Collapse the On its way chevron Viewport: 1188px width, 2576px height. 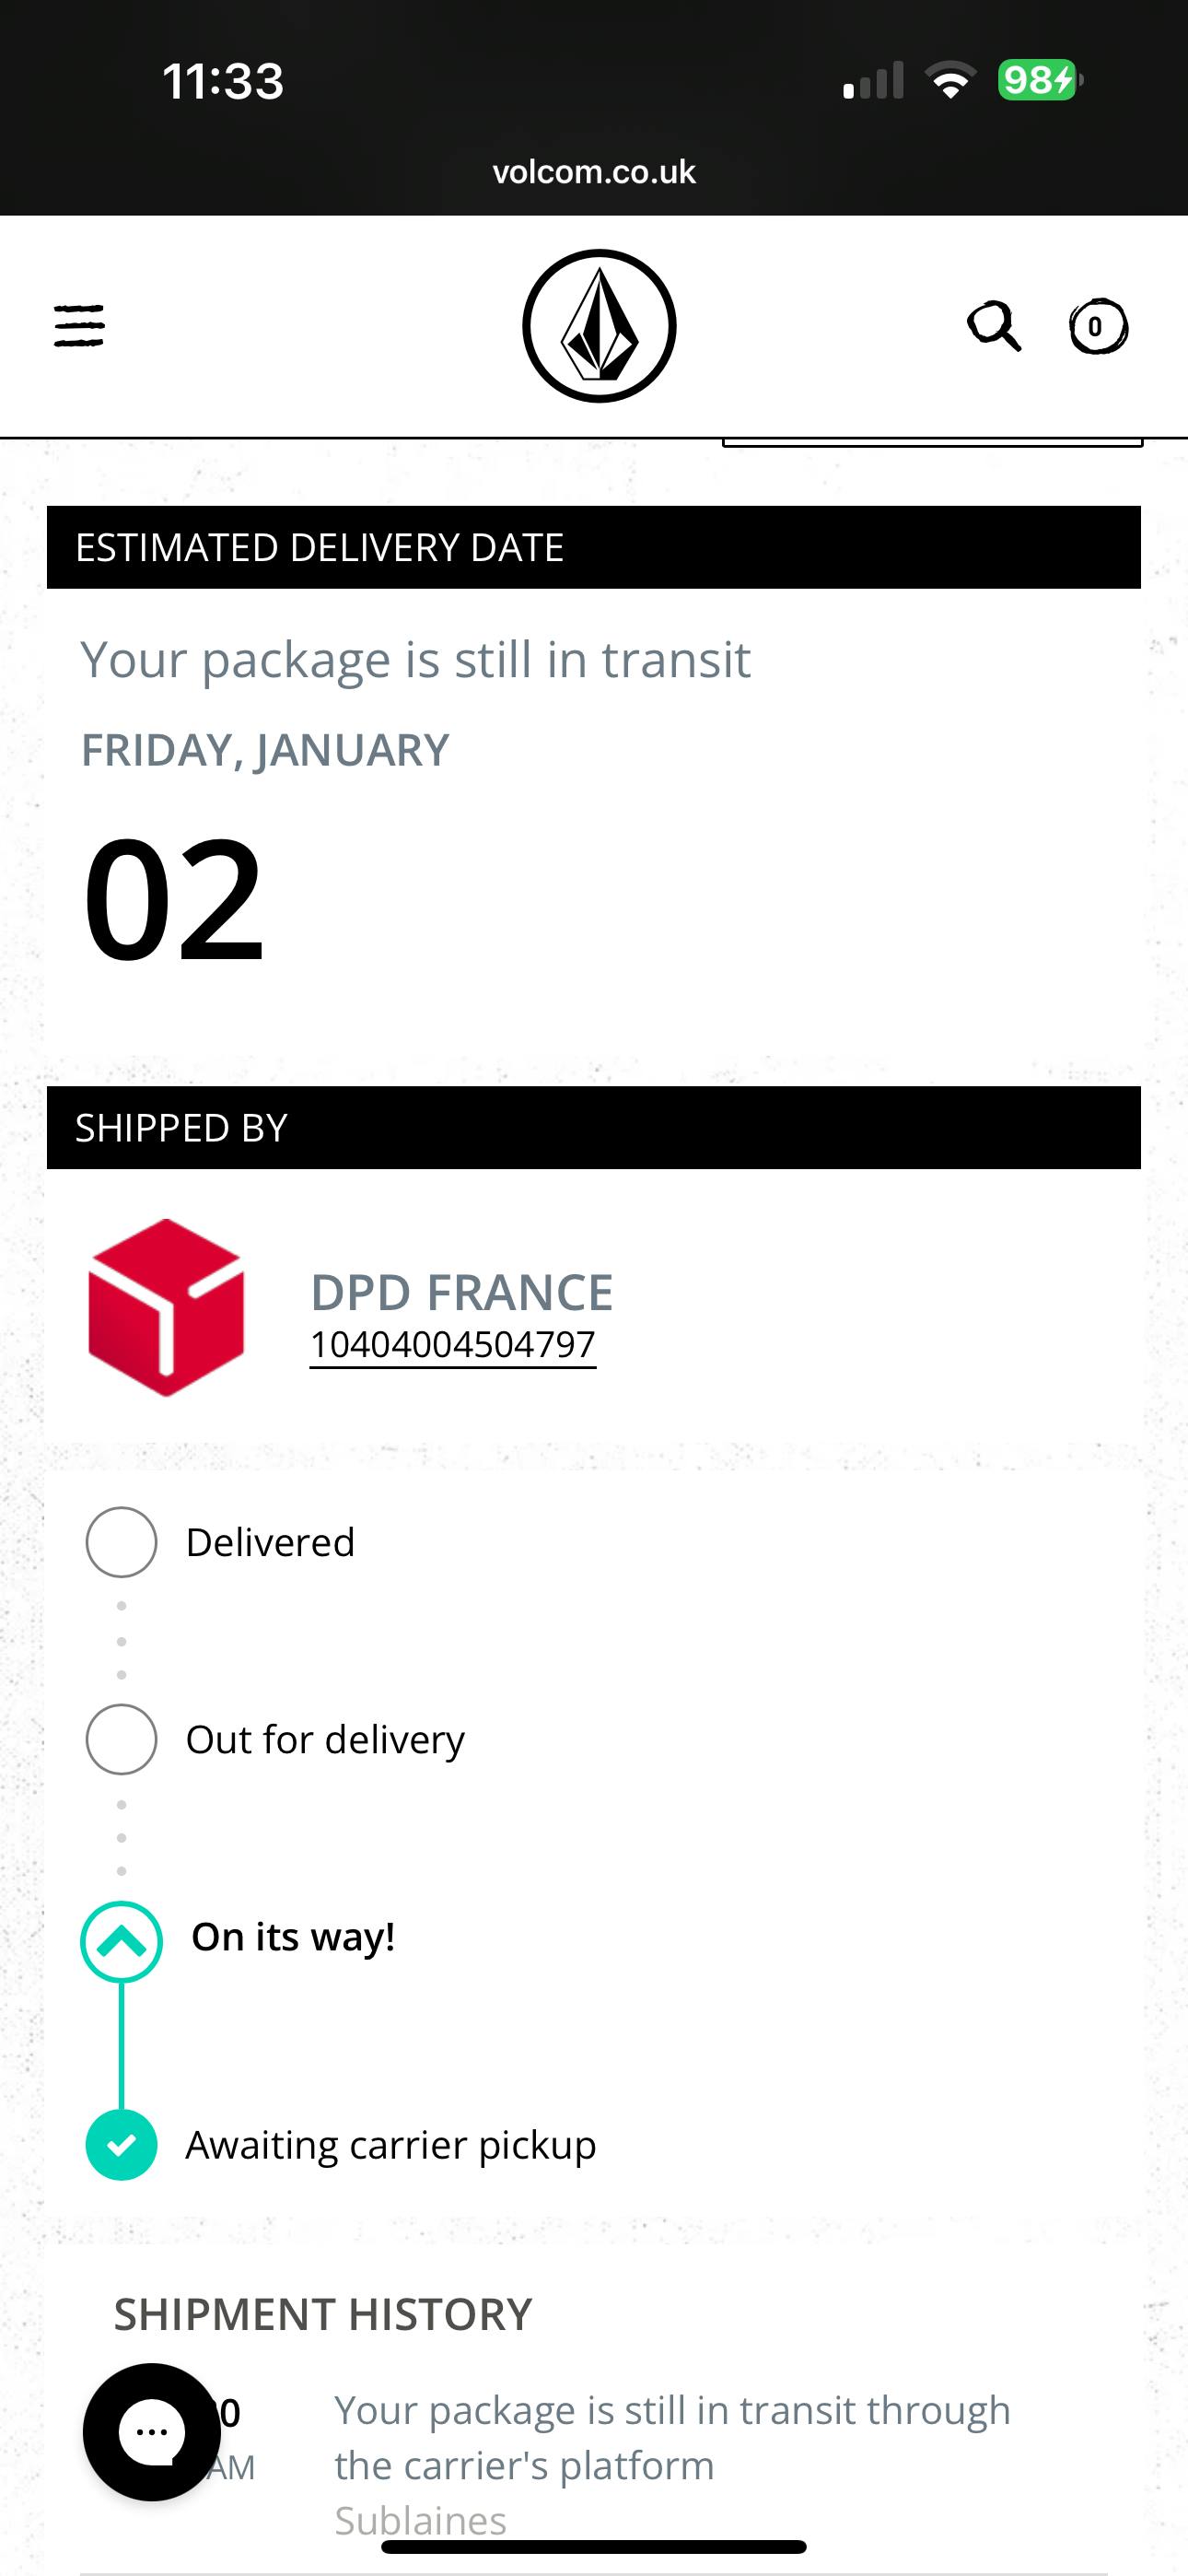coord(121,1941)
